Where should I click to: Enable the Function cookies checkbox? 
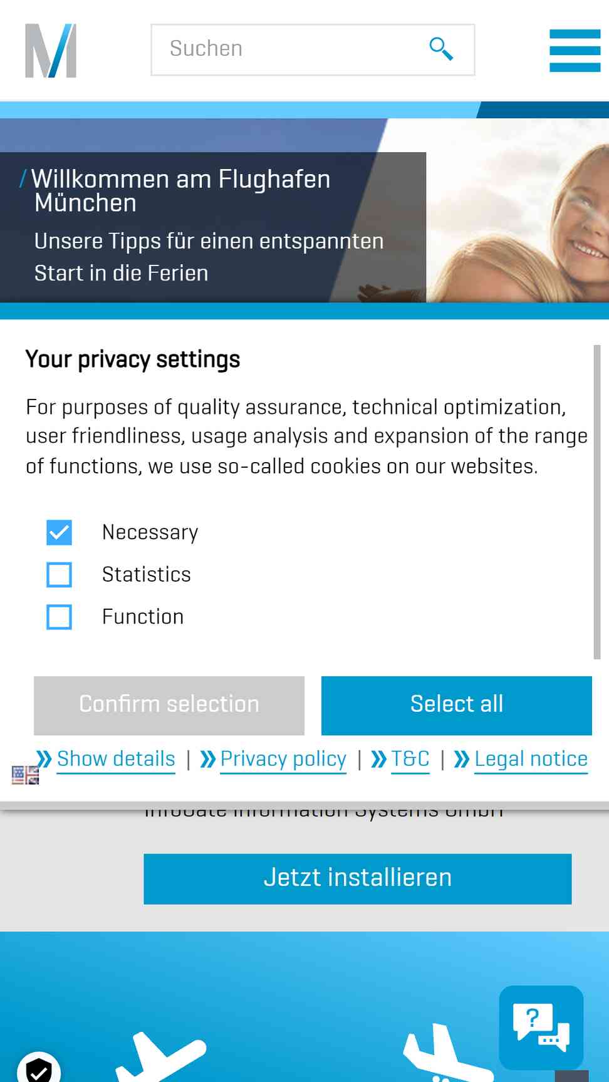coord(59,617)
